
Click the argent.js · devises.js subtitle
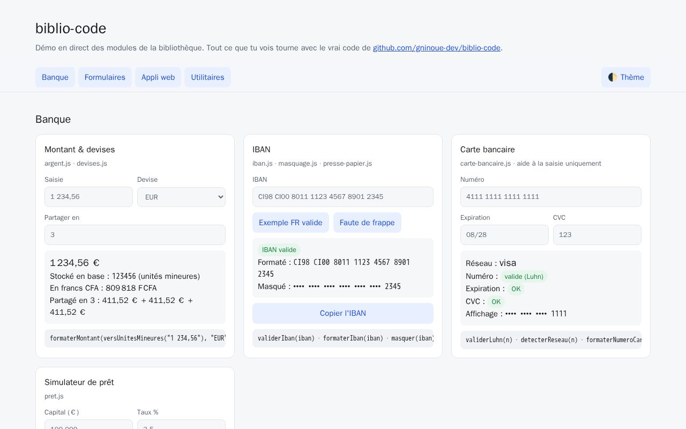coord(76,164)
